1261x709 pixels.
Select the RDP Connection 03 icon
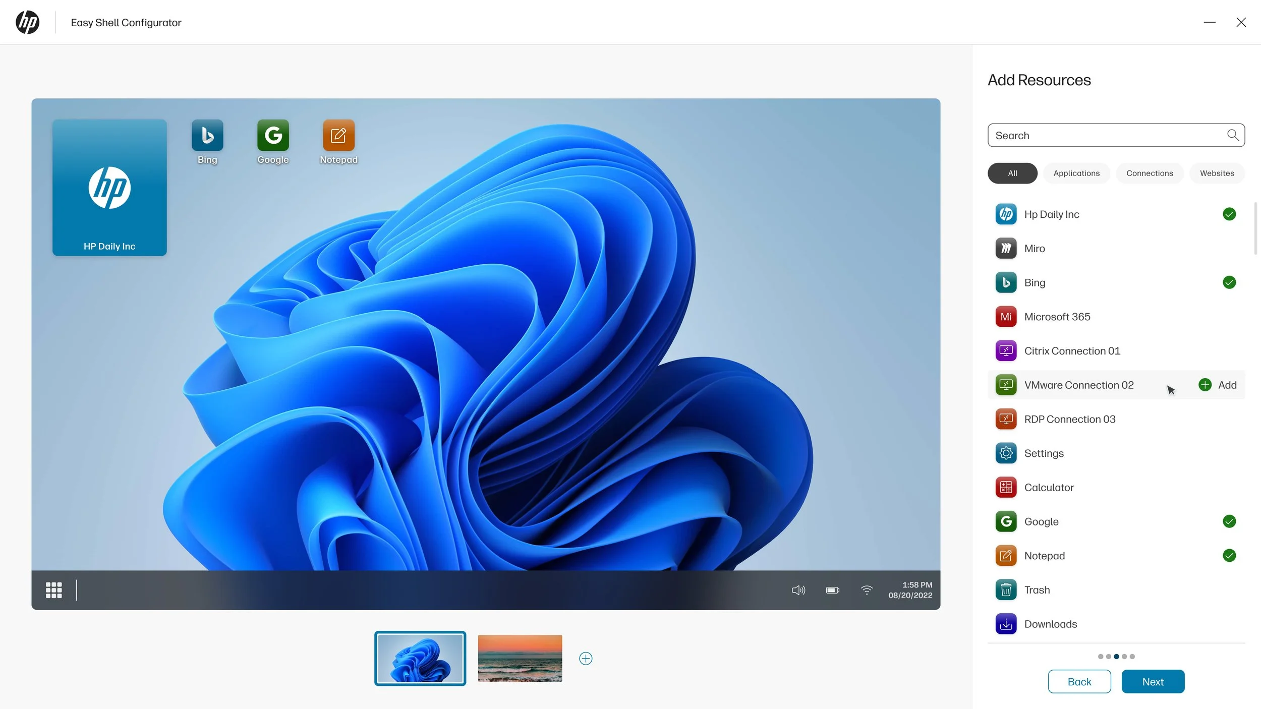click(1006, 419)
